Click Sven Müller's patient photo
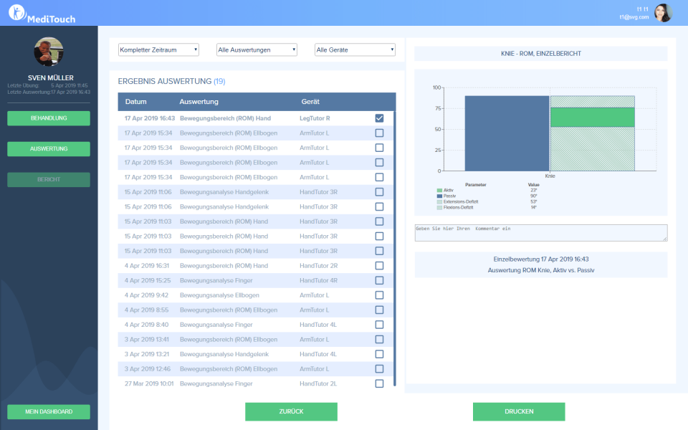Screen dimensions: 688x430 49,52
